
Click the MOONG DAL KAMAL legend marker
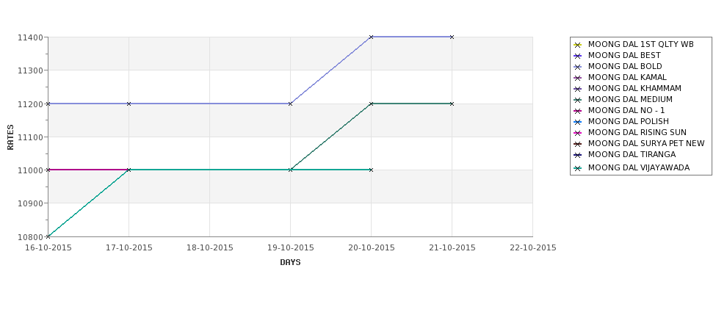click(578, 78)
